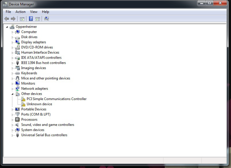
Task: Open Help via the blue question-mark icon
Action: [31, 19]
